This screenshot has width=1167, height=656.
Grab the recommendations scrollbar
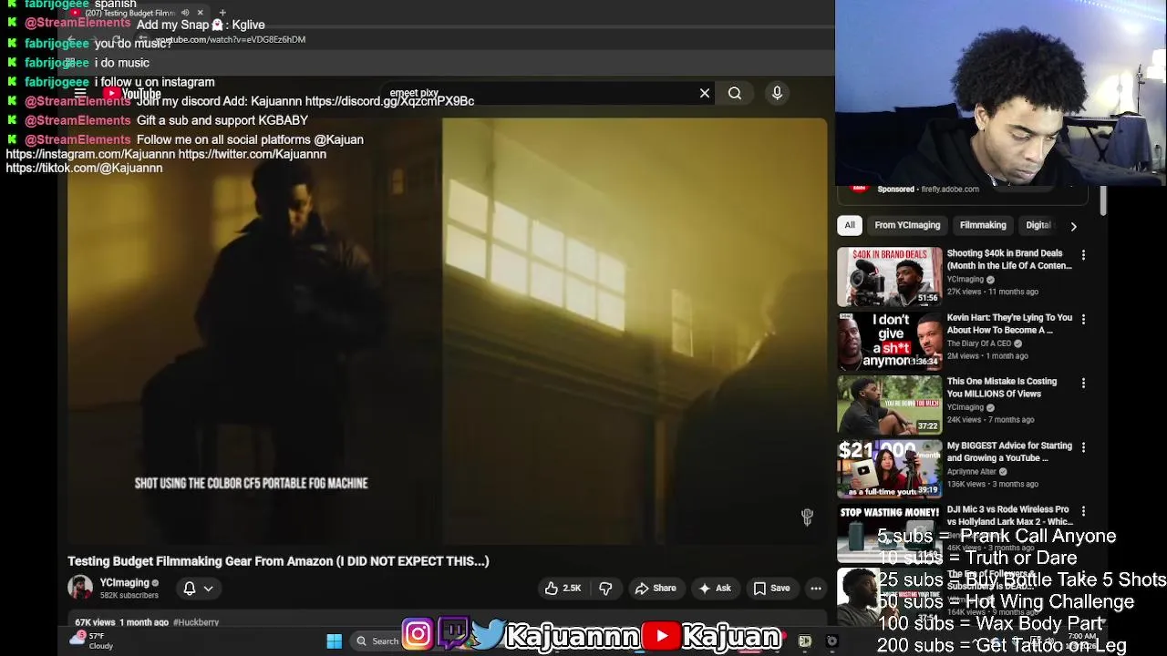pyautogui.click(x=1102, y=201)
